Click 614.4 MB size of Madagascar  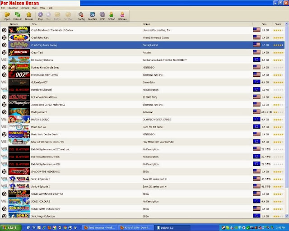point(266,112)
